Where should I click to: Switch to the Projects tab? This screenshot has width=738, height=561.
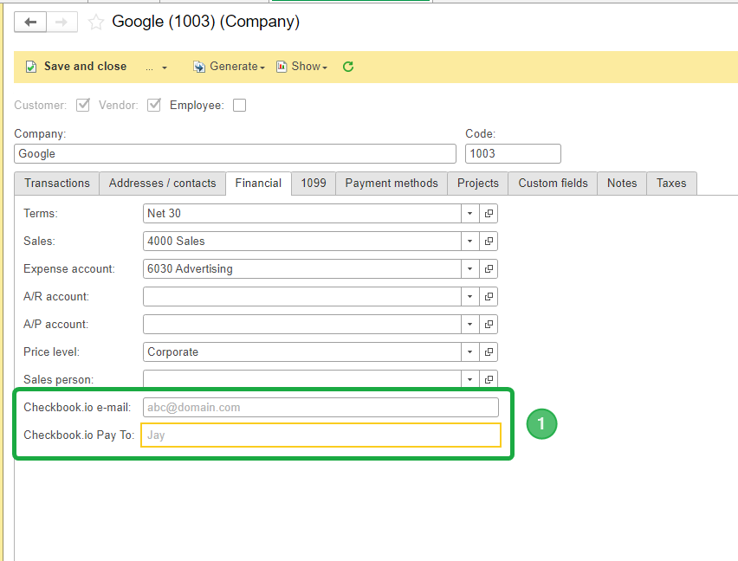click(x=478, y=183)
